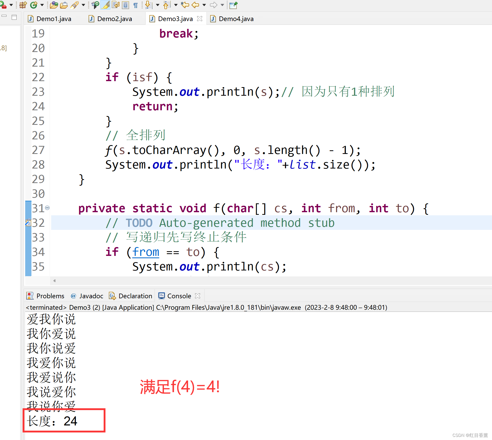Click the New Java Package icon
The height and width of the screenshot is (440, 492).
pos(23,5)
